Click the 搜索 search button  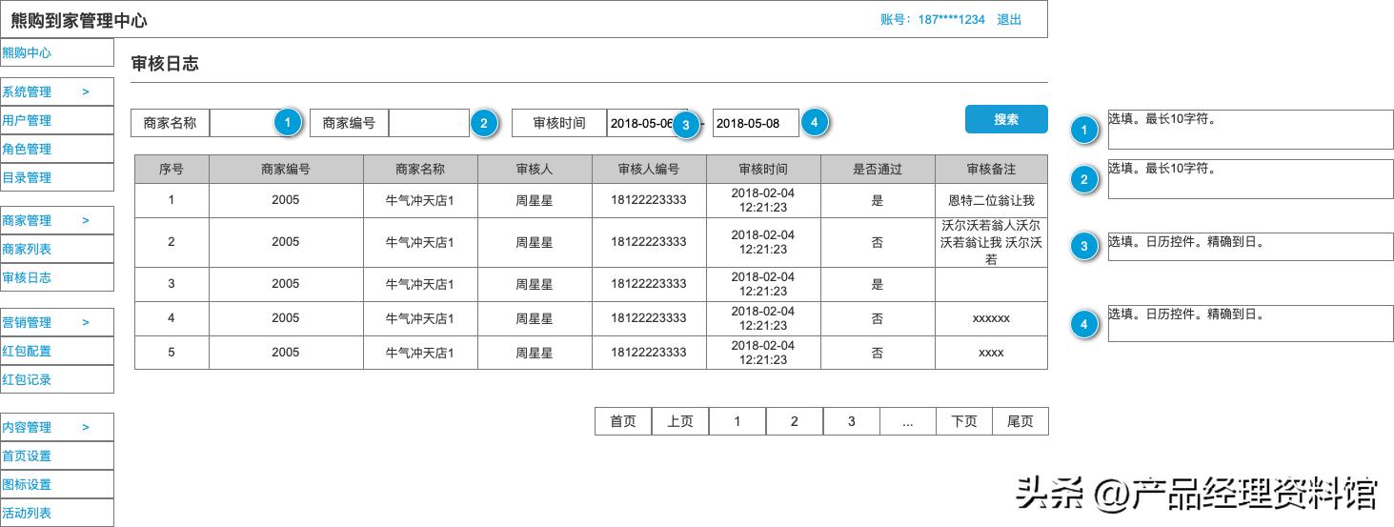(x=1006, y=119)
